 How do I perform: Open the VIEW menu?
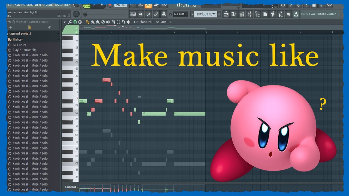[x=38, y=5]
